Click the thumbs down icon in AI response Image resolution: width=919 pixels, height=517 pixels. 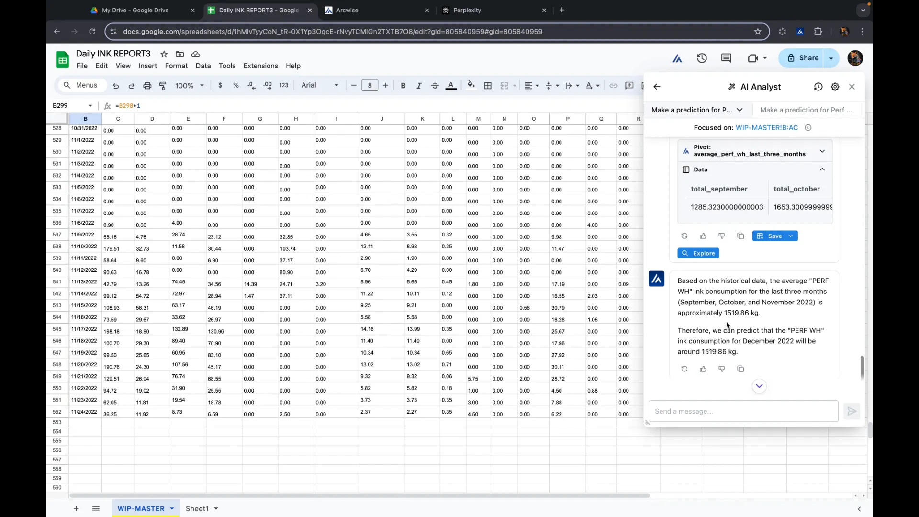coord(722,369)
